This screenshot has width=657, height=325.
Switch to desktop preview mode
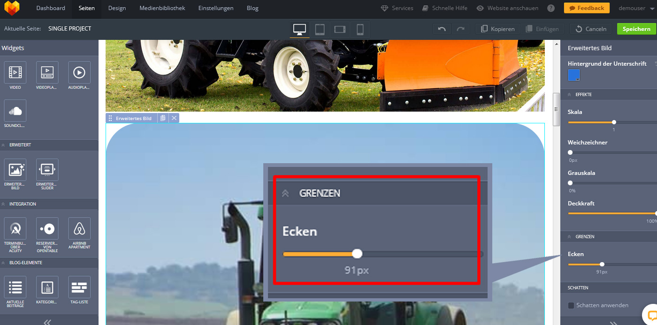coord(299,29)
